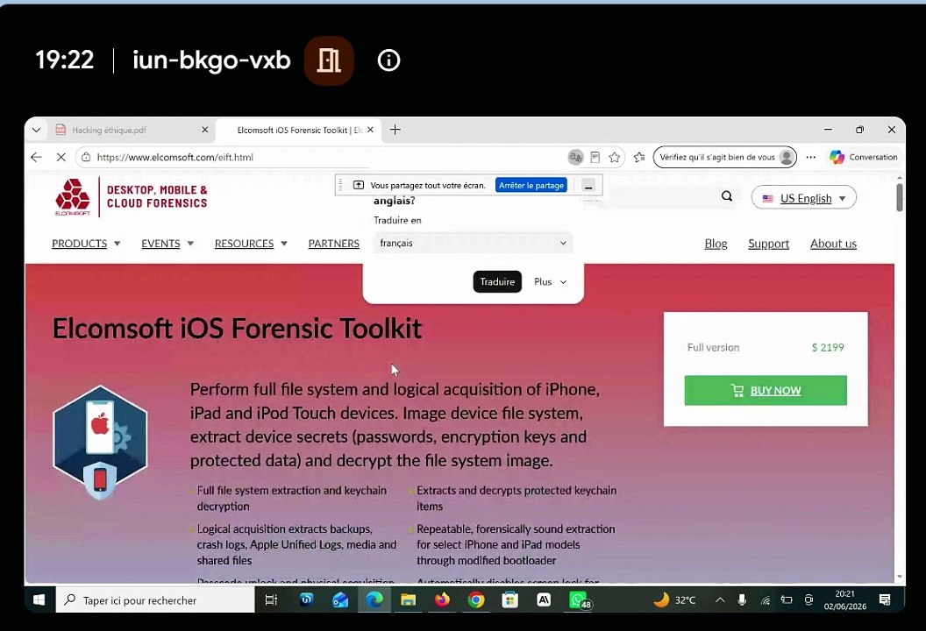Open the Outlook taskbar icon
This screenshot has width=926, height=631.
pos(340,600)
